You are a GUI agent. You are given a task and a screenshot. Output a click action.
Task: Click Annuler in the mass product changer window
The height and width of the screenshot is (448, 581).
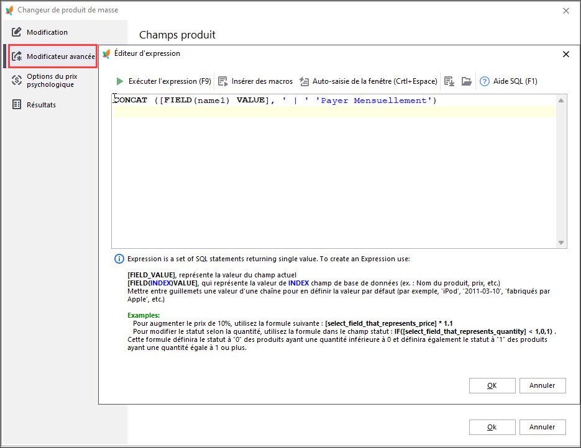[x=542, y=427]
